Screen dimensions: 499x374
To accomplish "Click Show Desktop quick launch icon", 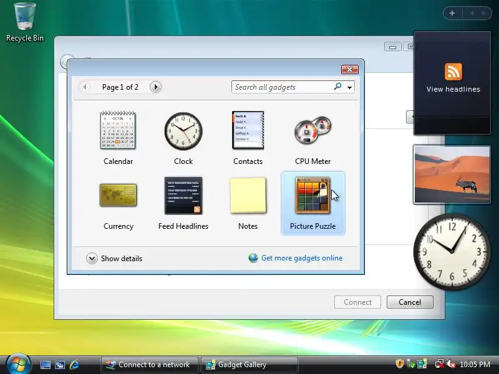I will coord(45,365).
